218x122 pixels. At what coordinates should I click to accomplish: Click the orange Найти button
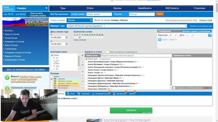(160, 14)
